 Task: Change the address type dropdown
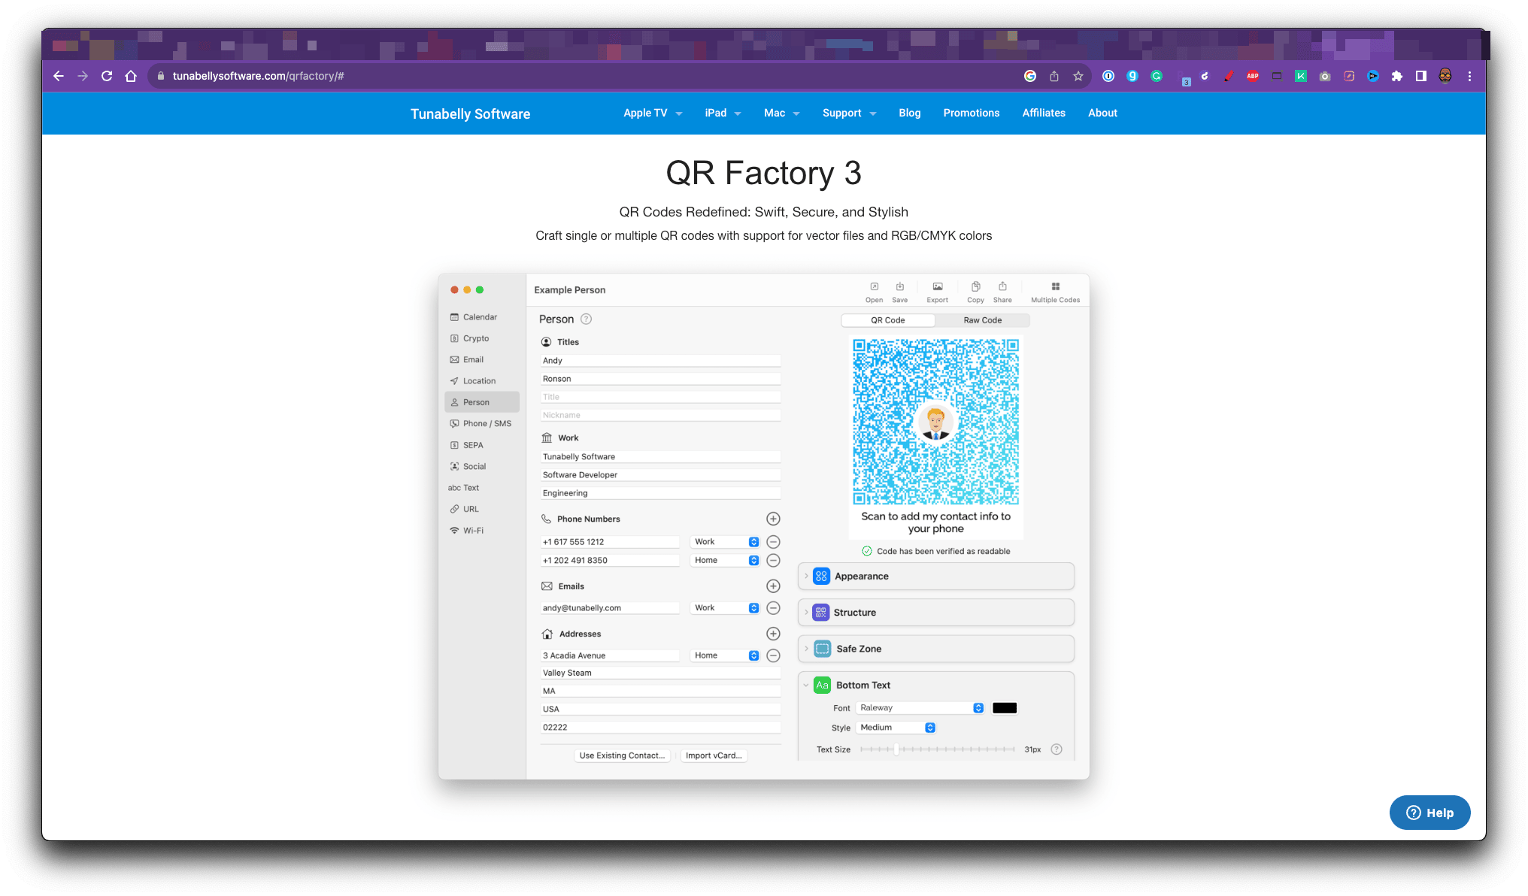(x=725, y=656)
